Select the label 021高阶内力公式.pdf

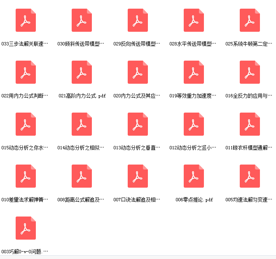pyautogui.click(x=82, y=96)
